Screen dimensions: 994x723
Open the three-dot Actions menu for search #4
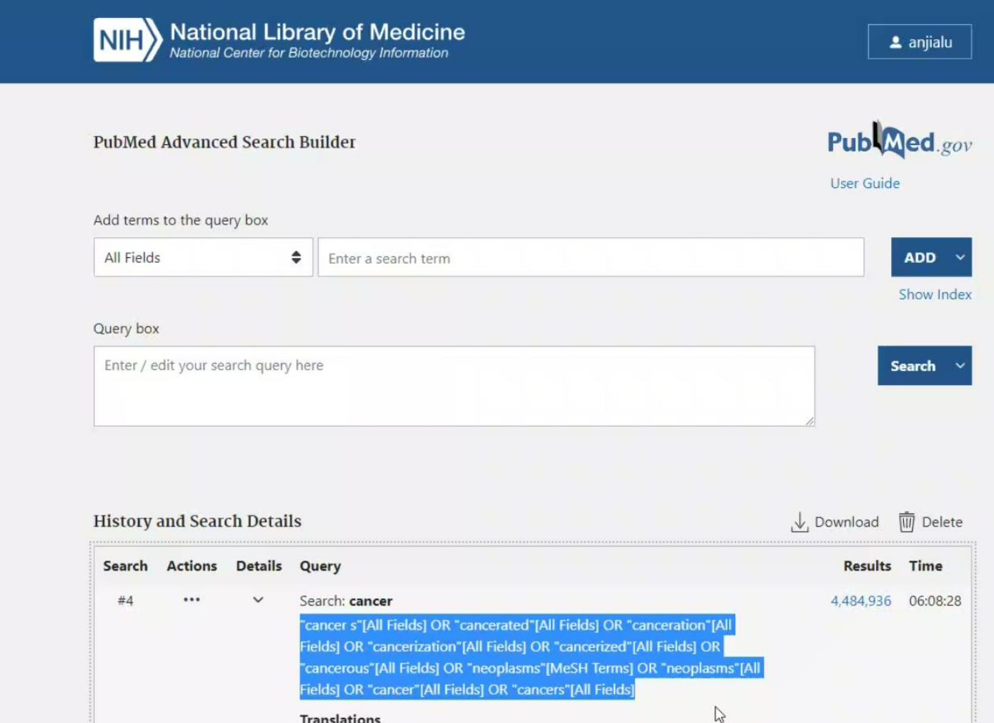click(x=192, y=600)
